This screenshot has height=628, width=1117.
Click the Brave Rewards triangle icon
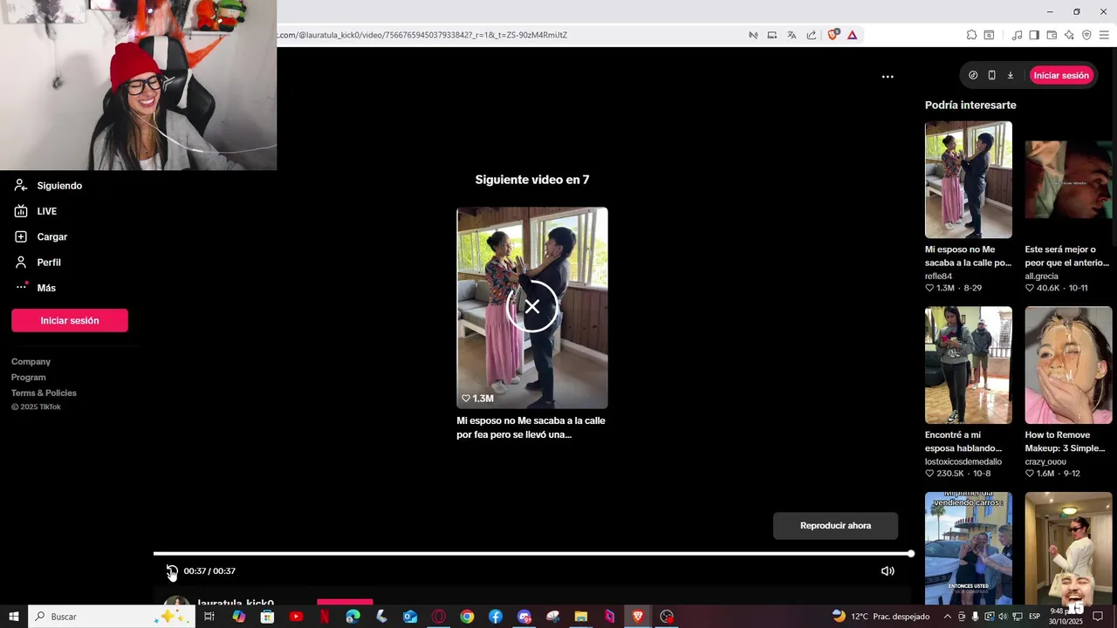tap(852, 35)
